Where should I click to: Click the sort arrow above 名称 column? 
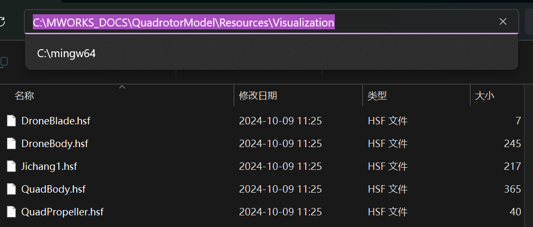[x=122, y=87]
